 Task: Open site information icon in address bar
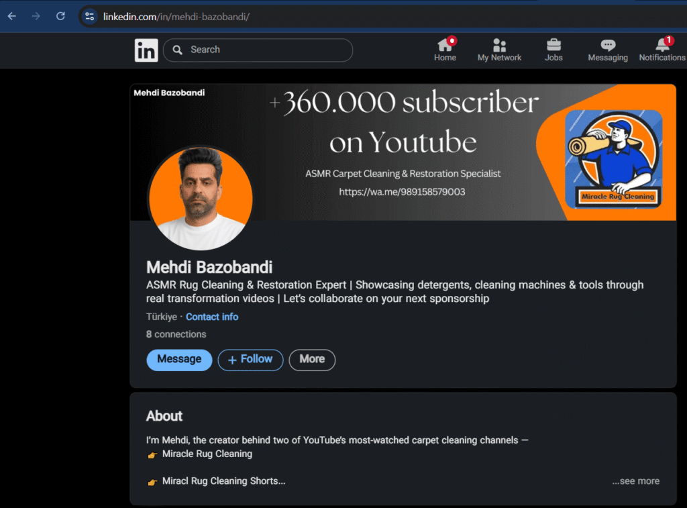click(90, 16)
